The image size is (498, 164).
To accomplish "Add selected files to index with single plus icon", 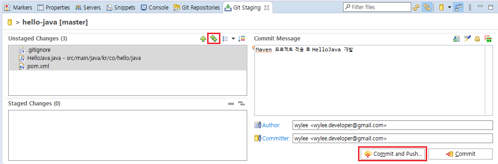I will [x=203, y=39].
